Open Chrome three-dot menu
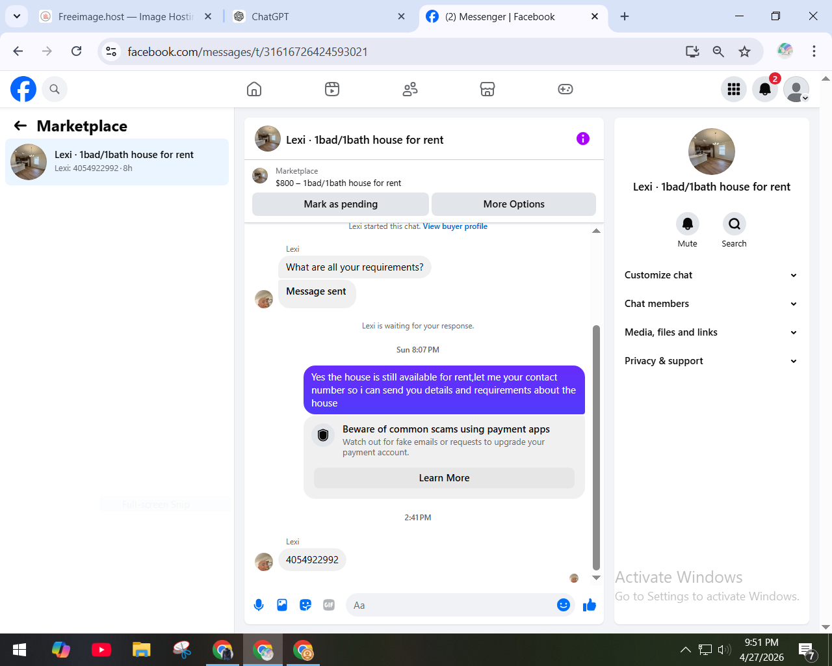The height and width of the screenshot is (666, 832). pyautogui.click(x=814, y=51)
